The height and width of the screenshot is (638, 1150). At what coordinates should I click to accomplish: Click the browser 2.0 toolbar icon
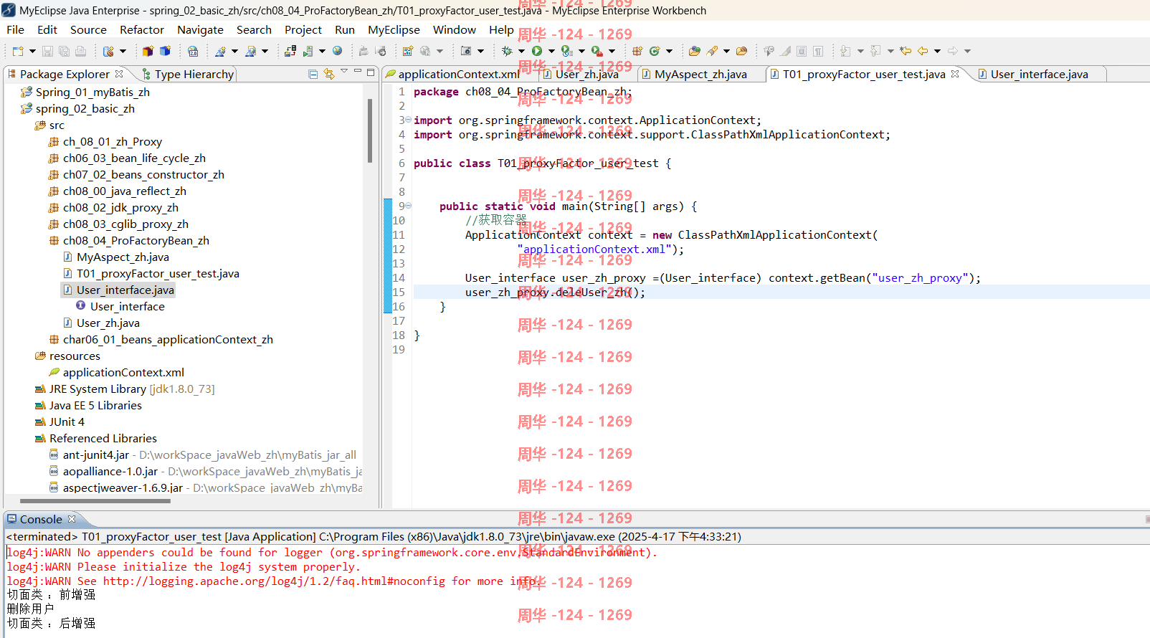click(193, 51)
